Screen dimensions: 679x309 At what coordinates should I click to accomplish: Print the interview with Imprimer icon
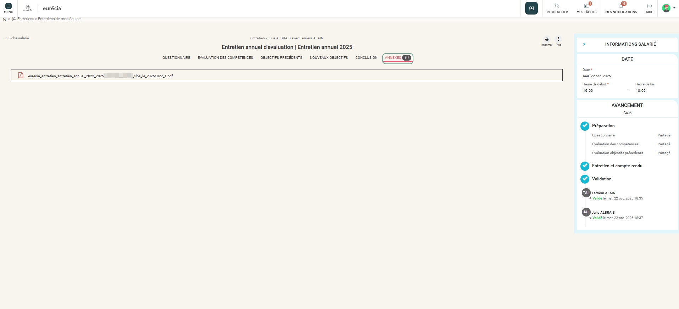pyautogui.click(x=547, y=39)
